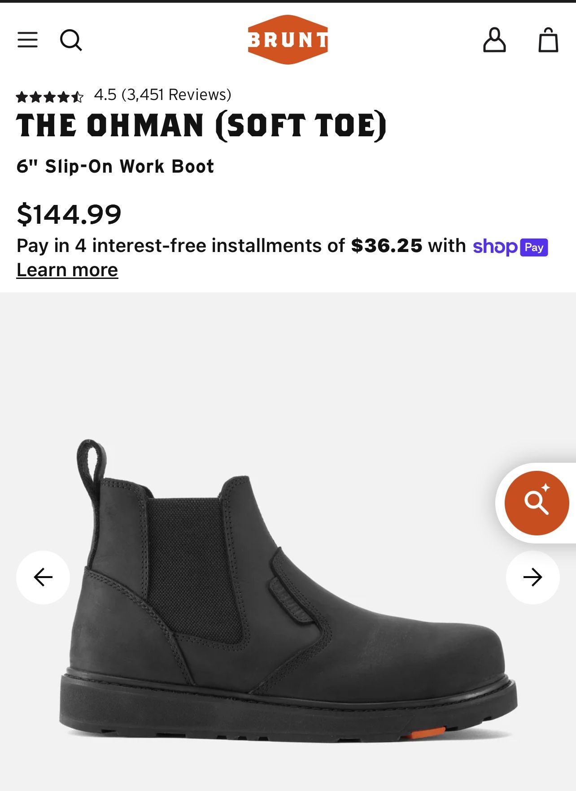Open the account profile icon
Image resolution: width=576 pixels, height=791 pixels.
click(x=494, y=40)
